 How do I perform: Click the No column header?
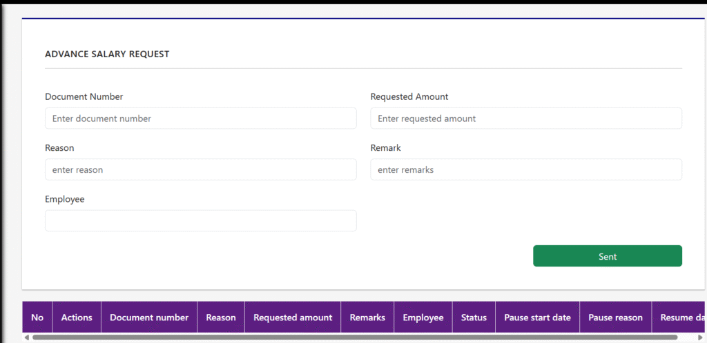37,318
